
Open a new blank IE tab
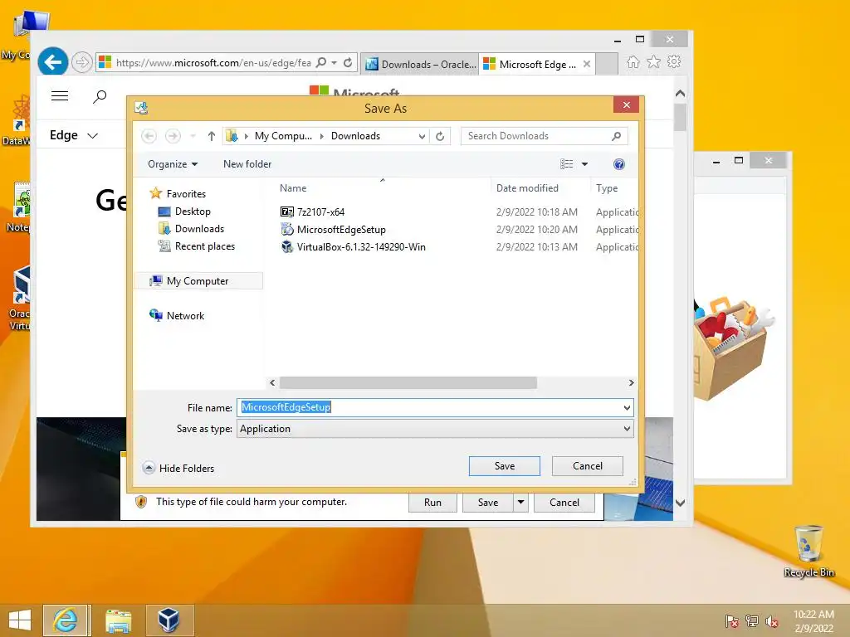(607, 64)
